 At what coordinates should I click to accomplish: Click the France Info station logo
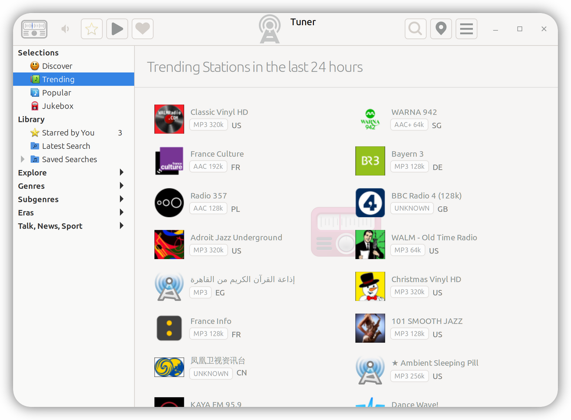click(169, 328)
